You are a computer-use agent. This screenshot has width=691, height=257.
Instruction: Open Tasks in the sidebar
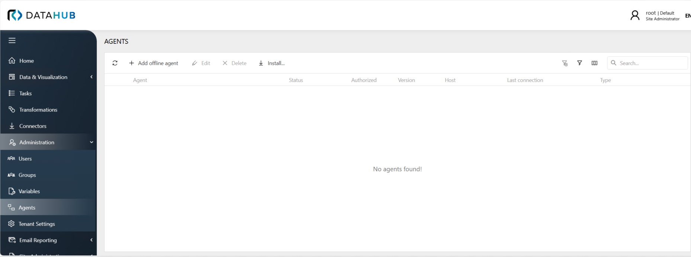[x=25, y=93]
